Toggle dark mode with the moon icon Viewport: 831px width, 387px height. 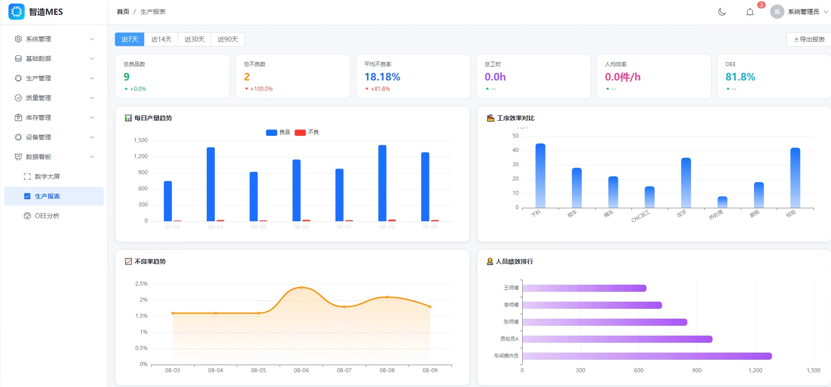tap(722, 12)
